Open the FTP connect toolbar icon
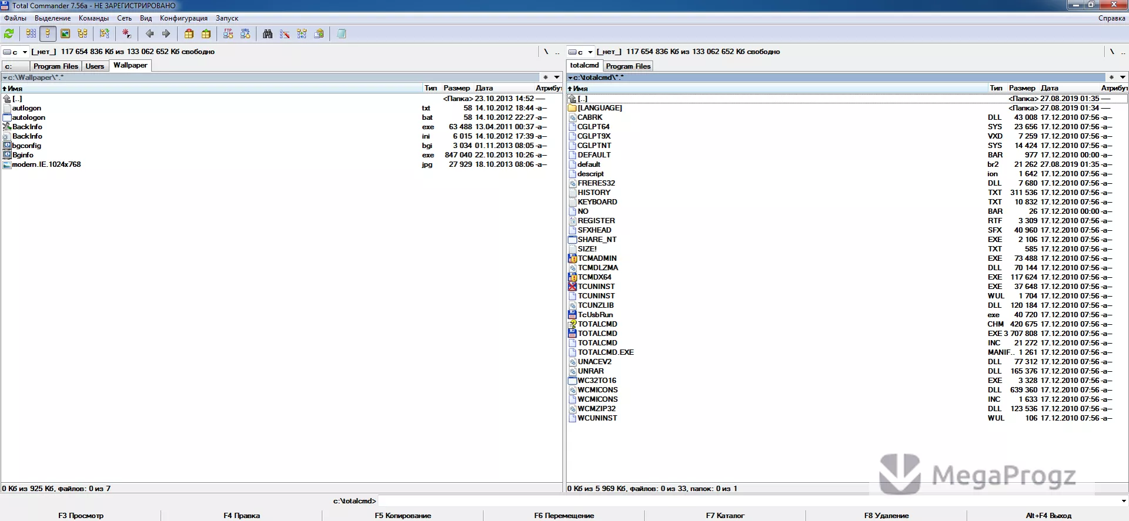 click(228, 34)
